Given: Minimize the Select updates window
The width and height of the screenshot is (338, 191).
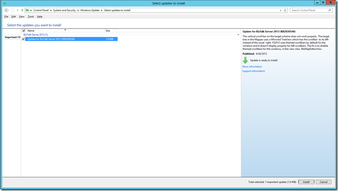Looking at the screenshot, I should [317, 2].
